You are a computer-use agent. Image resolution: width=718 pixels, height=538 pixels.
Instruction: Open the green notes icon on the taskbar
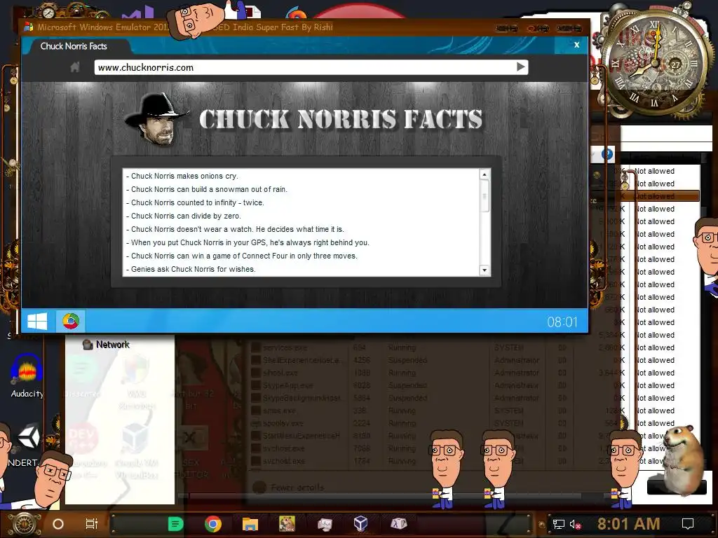[175, 524]
